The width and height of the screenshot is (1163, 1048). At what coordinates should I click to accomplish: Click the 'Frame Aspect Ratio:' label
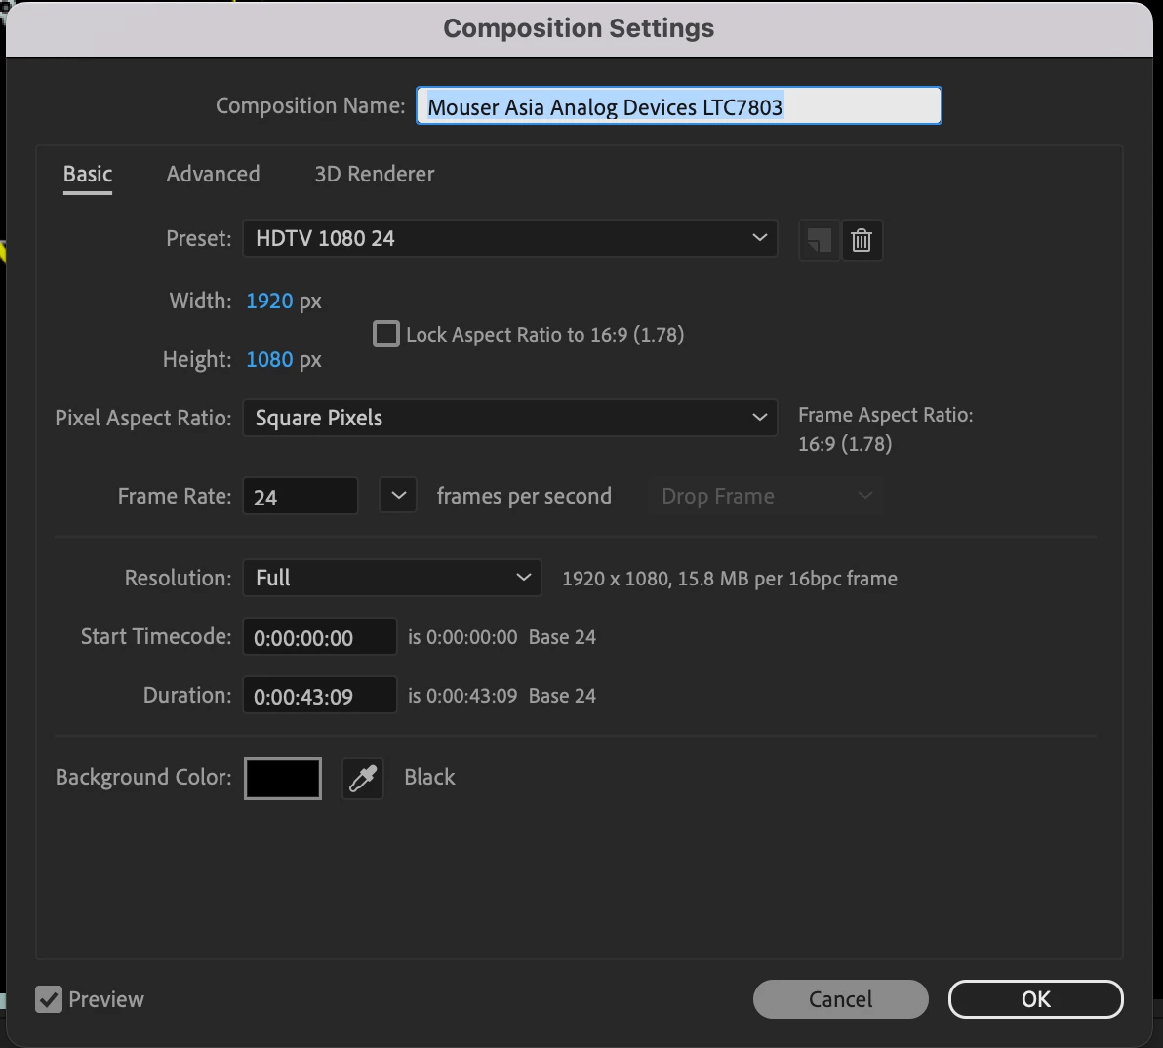click(886, 415)
